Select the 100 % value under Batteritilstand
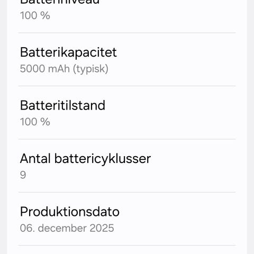 35,122
